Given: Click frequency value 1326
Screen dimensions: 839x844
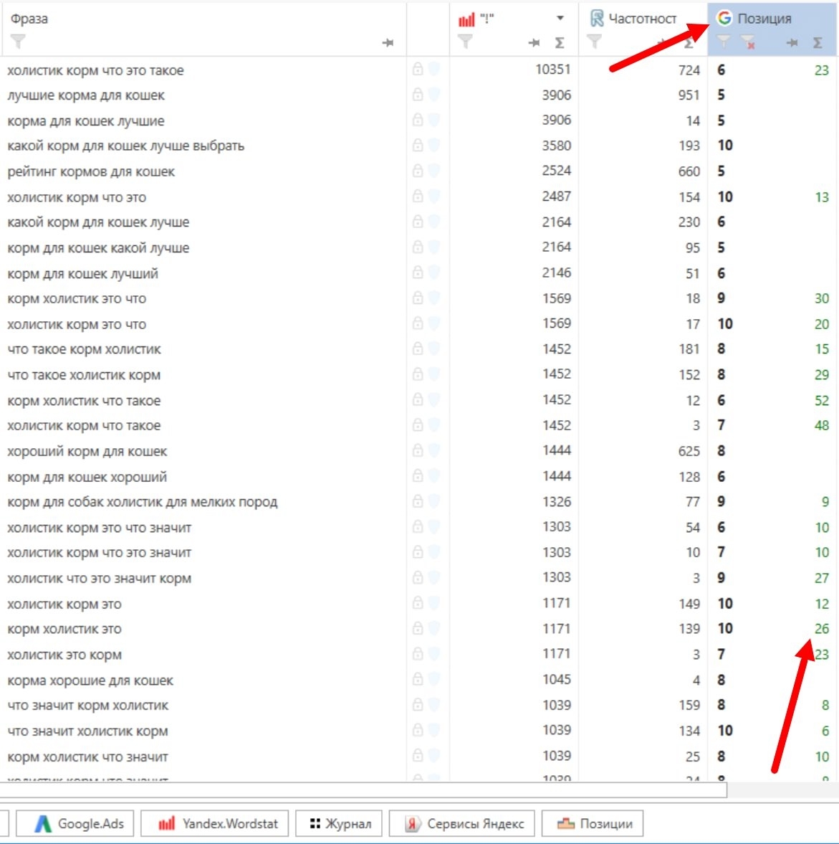Looking at the screenshot, I should (x=556, y=502).
